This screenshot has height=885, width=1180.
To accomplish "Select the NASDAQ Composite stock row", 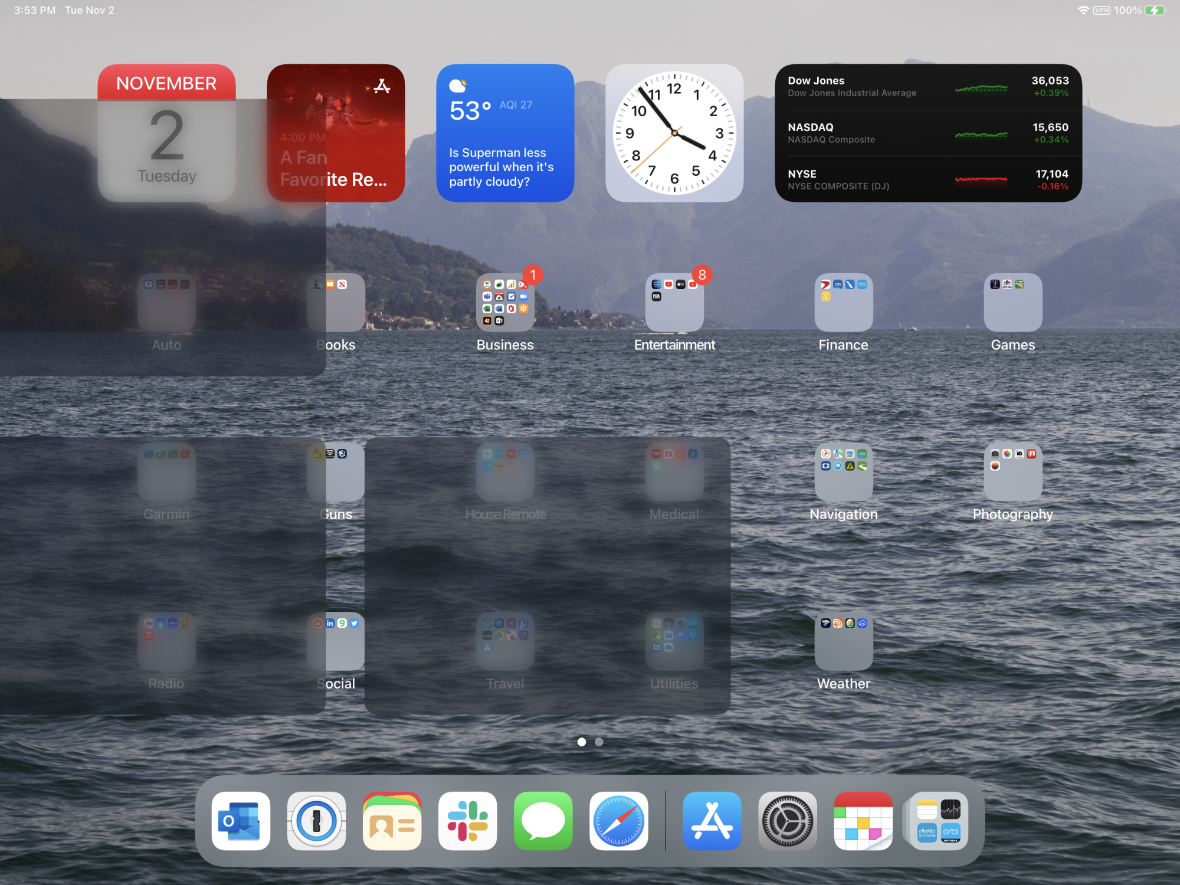I will pyautogui.click(x=928, y=133).
